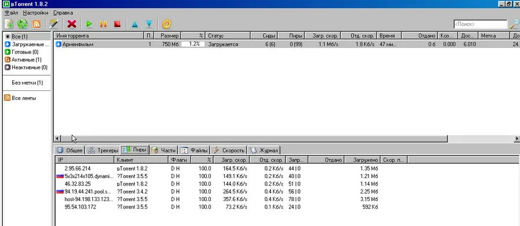Viewport: 520px width, 226px height.
Task: Switch to the Пиры tab
Action: (x=135, y=150)
